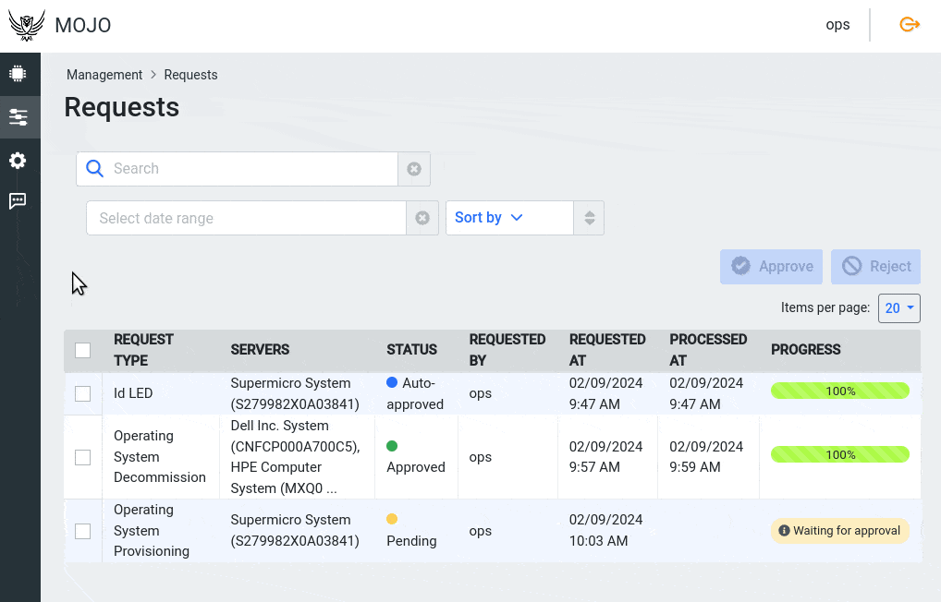Navigate to Management via the breadcrumb

coord(104,75)
